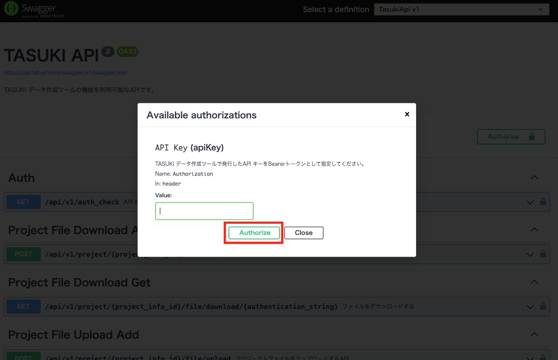Click the page-level Authorize lock button
This screenshot has height=360, width=558.
click(511, 137)
